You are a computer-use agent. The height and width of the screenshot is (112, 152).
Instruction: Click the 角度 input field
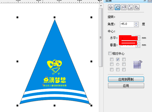pos(127,24)
